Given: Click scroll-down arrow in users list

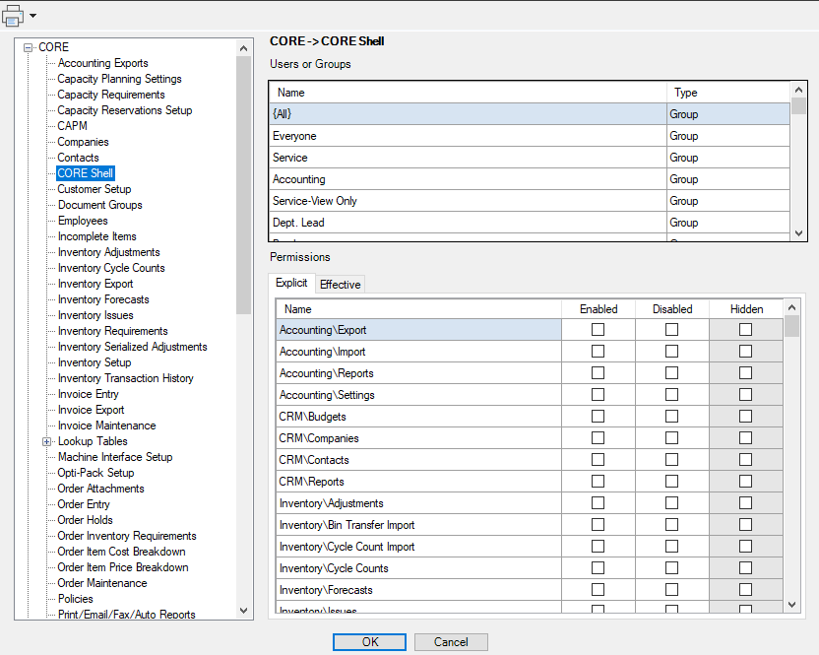Looking at the screenshot, I should click(798, 233).
